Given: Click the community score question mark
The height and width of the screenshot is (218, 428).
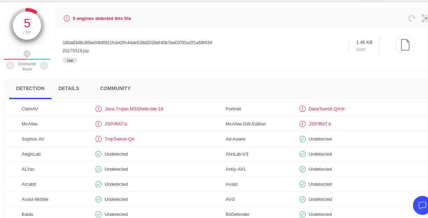Looking at the screenshot, I should pos(27,54).
